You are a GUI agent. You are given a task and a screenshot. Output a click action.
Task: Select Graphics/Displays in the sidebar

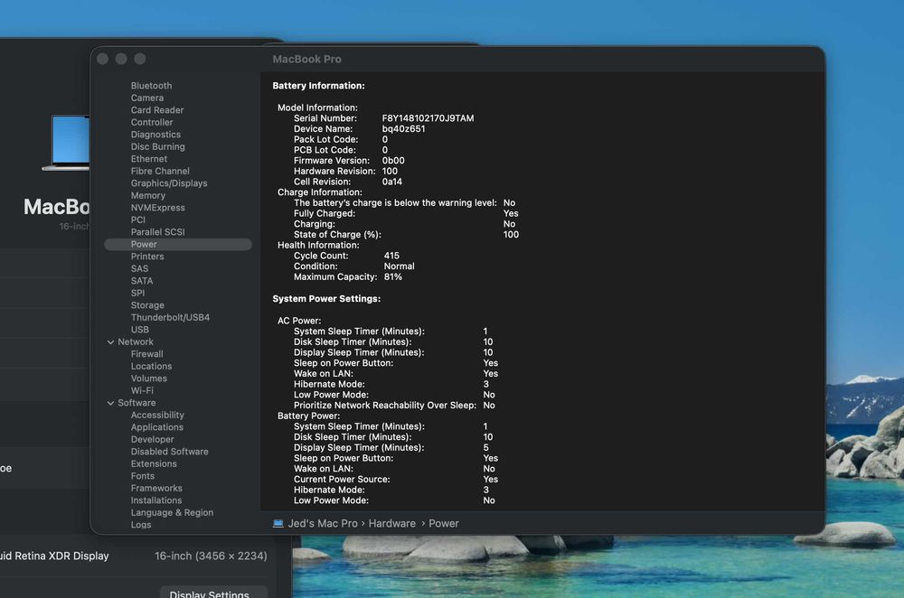click(x=169, y=183)
